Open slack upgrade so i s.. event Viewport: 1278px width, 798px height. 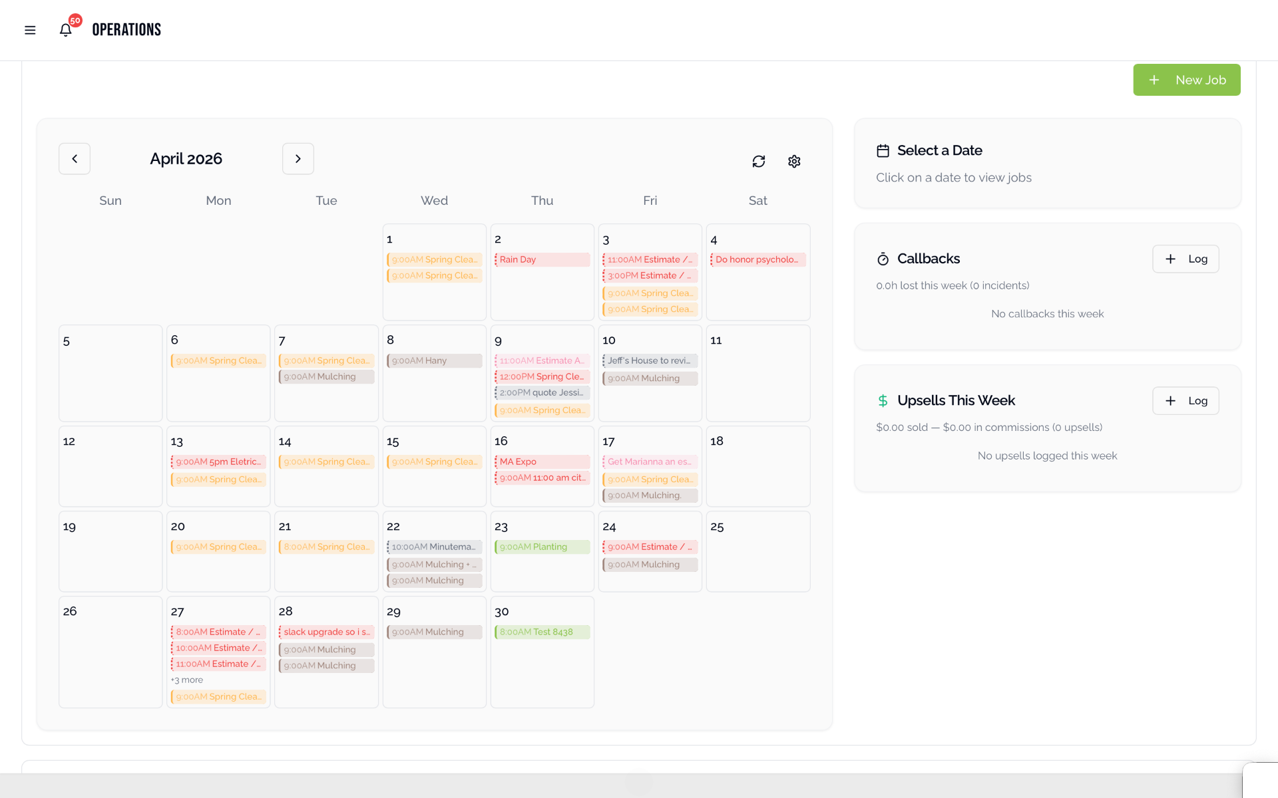point(327,632)
